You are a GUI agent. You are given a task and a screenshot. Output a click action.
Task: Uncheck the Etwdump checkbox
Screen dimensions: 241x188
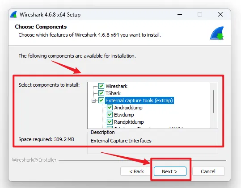coord(110,114)
